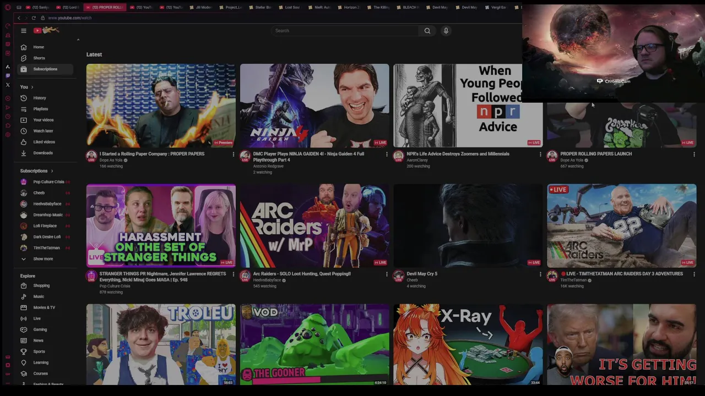Open Lofi Fireplace channel in subscriptions
The width and height of the screenshot is (705, 396).
click(46, 226)
